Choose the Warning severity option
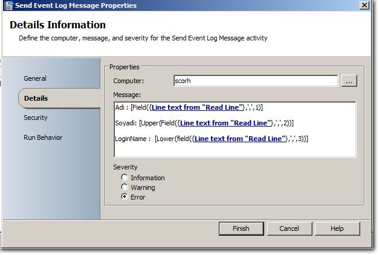Screen dimensions: 379x255 pyautogui.click(x=125, y=187)
